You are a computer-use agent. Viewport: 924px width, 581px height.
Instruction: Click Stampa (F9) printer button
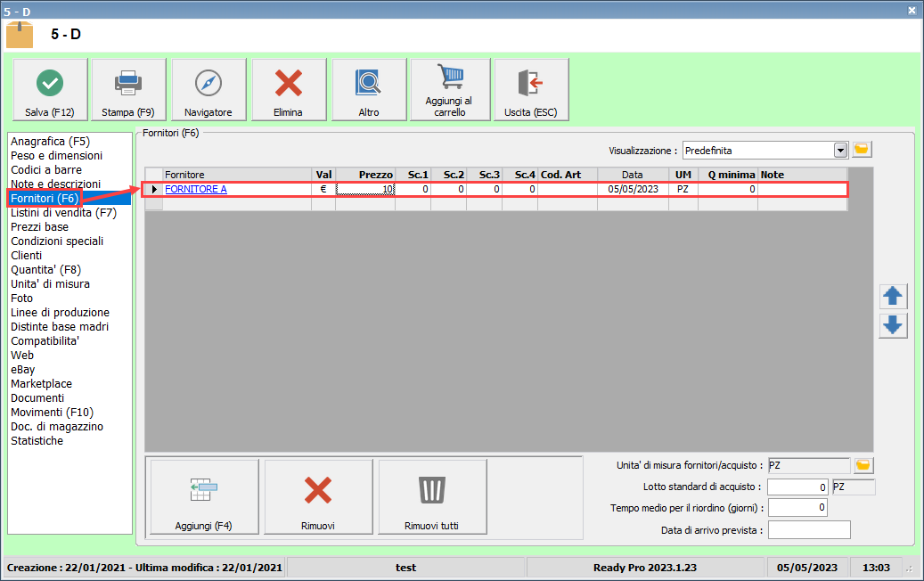coord(128,90)
